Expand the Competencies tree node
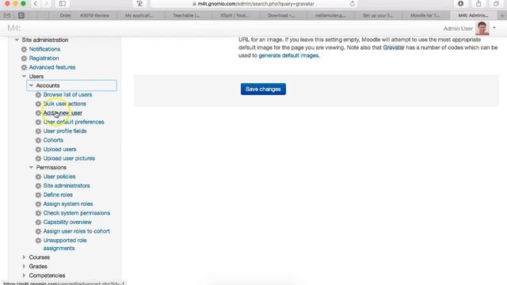Screen dimensions: 507x285 click(24, 275)
